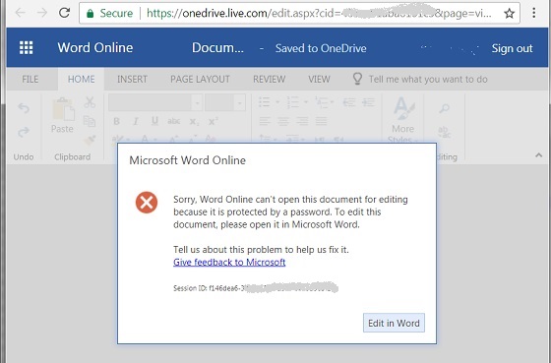
Task: Align text left
Action: [265, 122]
